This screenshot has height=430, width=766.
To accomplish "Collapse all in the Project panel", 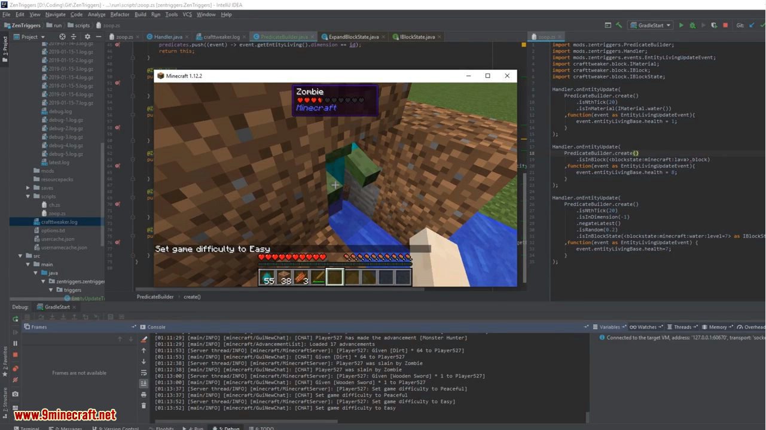I will (x=74, y=36).
